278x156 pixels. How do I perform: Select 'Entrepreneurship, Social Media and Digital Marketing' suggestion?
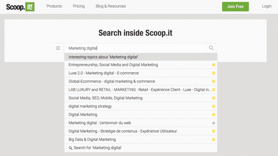point(113,65)
